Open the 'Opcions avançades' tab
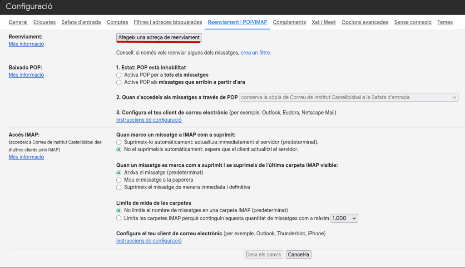 click(x=365, y=22)
